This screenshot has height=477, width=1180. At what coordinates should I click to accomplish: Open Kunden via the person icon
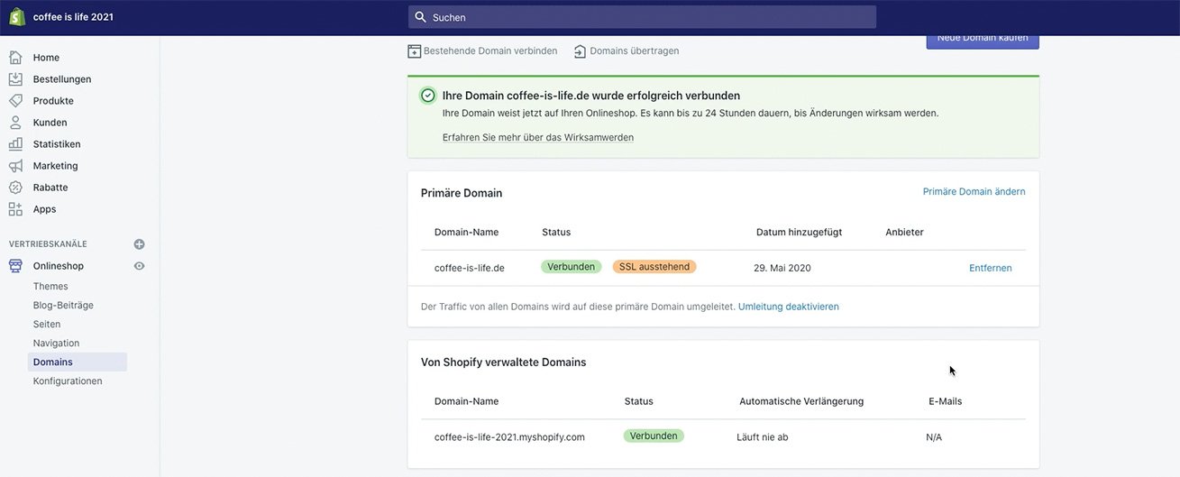[x=15, y=123]
